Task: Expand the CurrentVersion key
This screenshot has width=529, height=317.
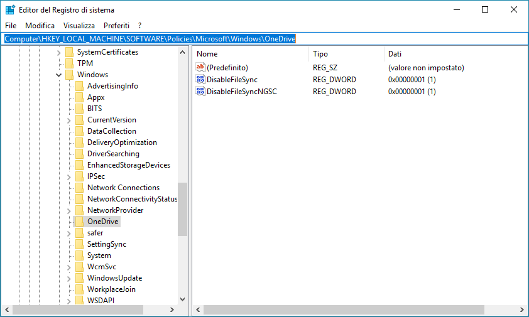Action: (69, 121)
